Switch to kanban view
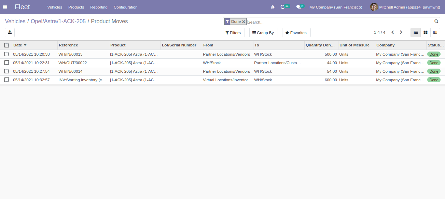The height and width of the screenshot is (199, 445). click(426, 32)
